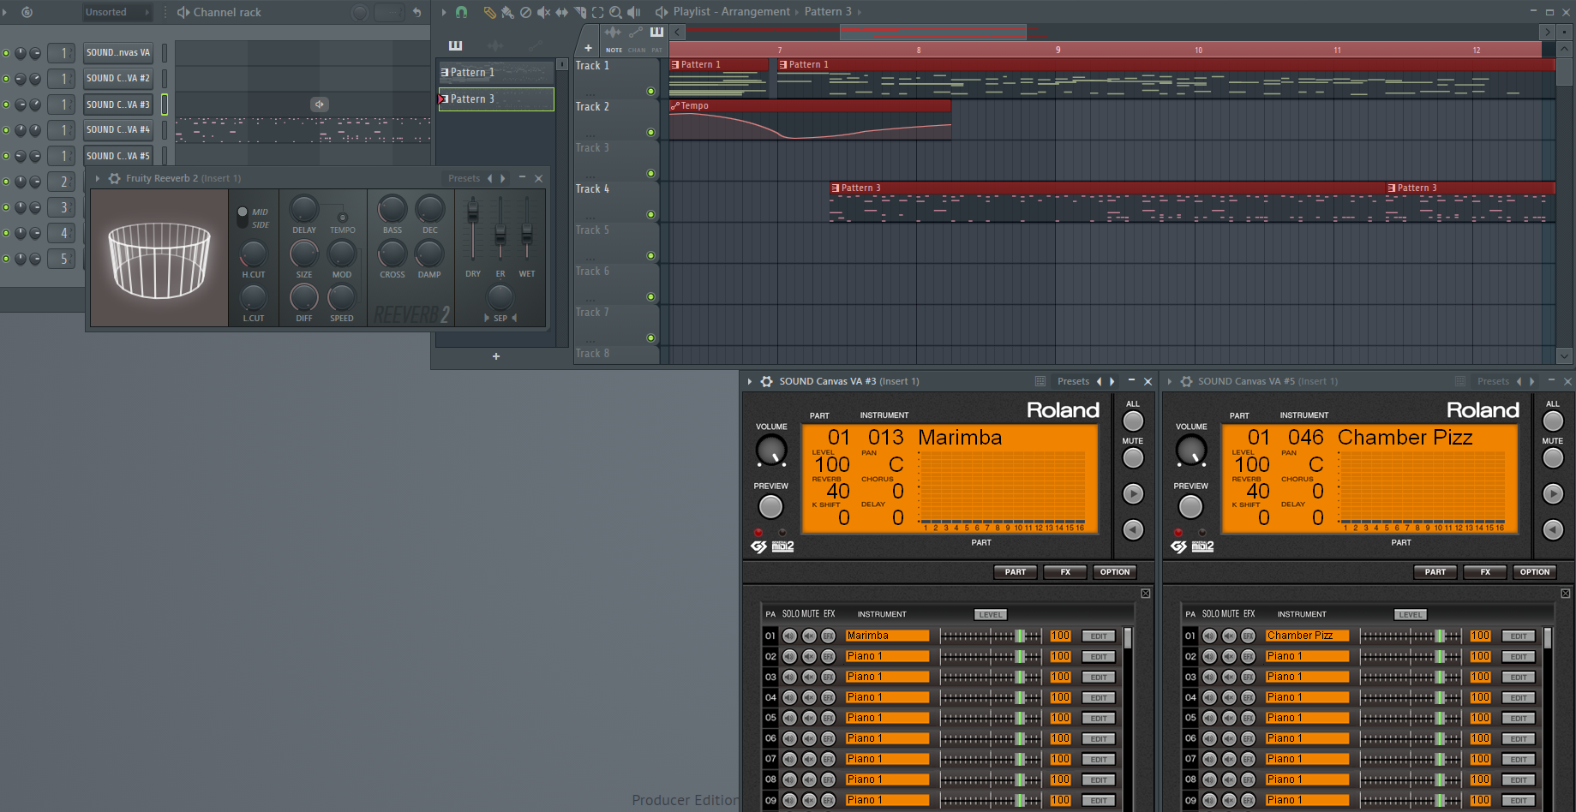Mute the SOUND C..VA #2 channel
1576x812 pixels.
pyautogui.click(x=6, y=79)
